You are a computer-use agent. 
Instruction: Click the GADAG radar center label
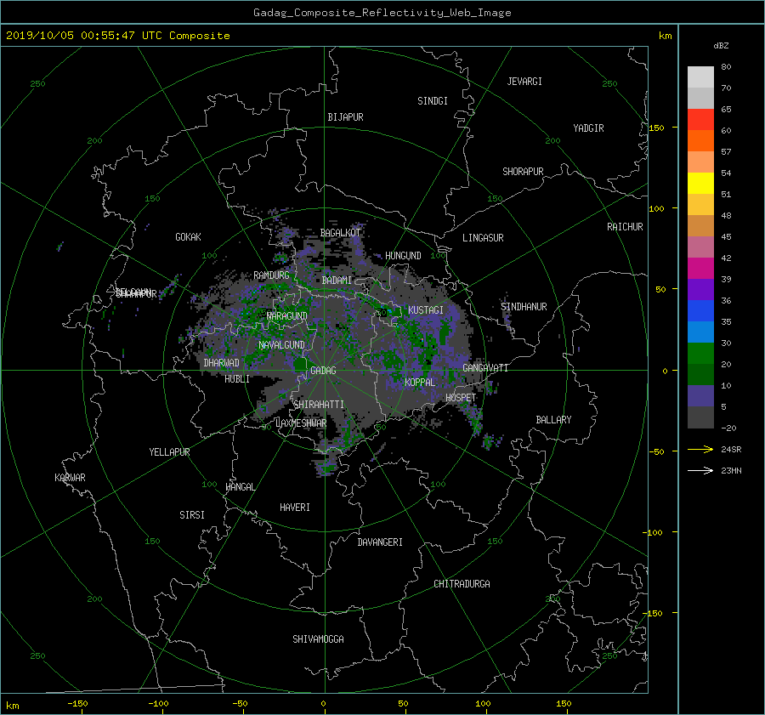pos(323,371)
